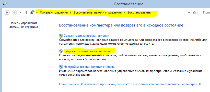Screen dimensions: 210x92
Task: Open Все элементы панели управления breadcrumb
Action: pos(98,12)
